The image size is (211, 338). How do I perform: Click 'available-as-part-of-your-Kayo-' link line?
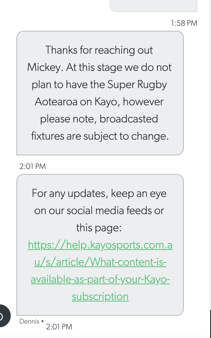pyautogui.click(x=100, y=280)
